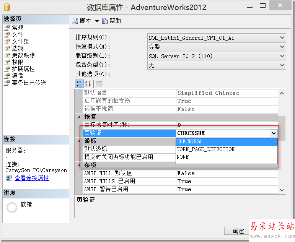The height and width of the screenshot is (242, 295).
Task: Click the 帮助 help button
Action: [111, 21]
